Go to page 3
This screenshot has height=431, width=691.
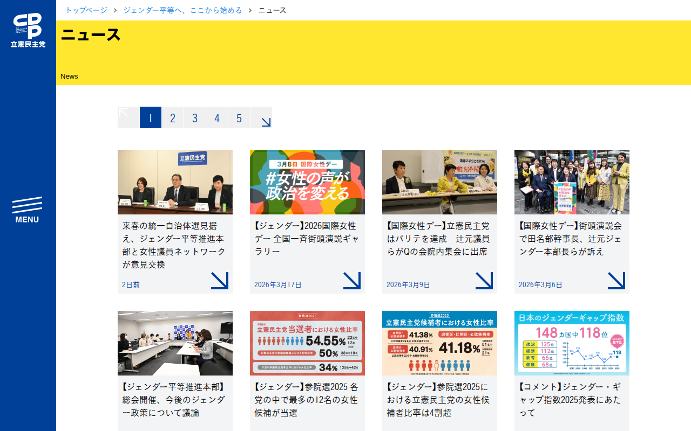[195, 117]
